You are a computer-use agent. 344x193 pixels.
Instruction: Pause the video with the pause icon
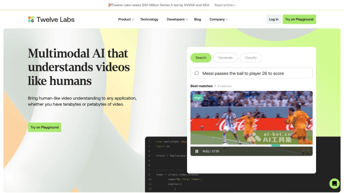point(197,151)
